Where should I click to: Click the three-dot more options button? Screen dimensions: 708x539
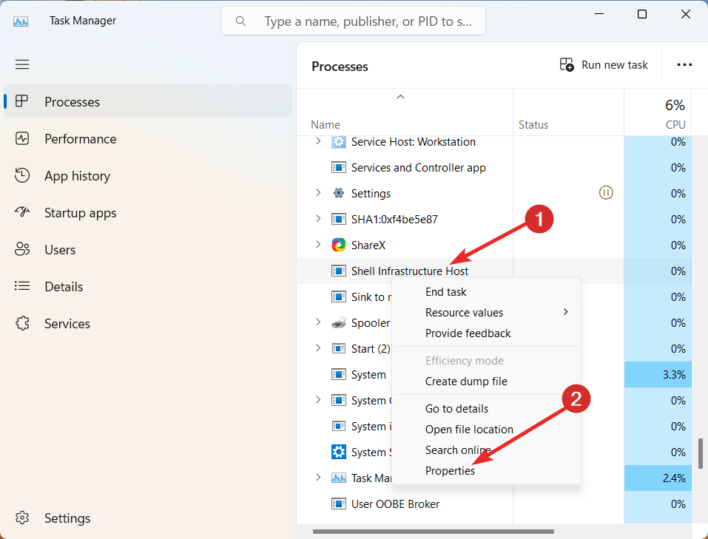pos(684,65)
